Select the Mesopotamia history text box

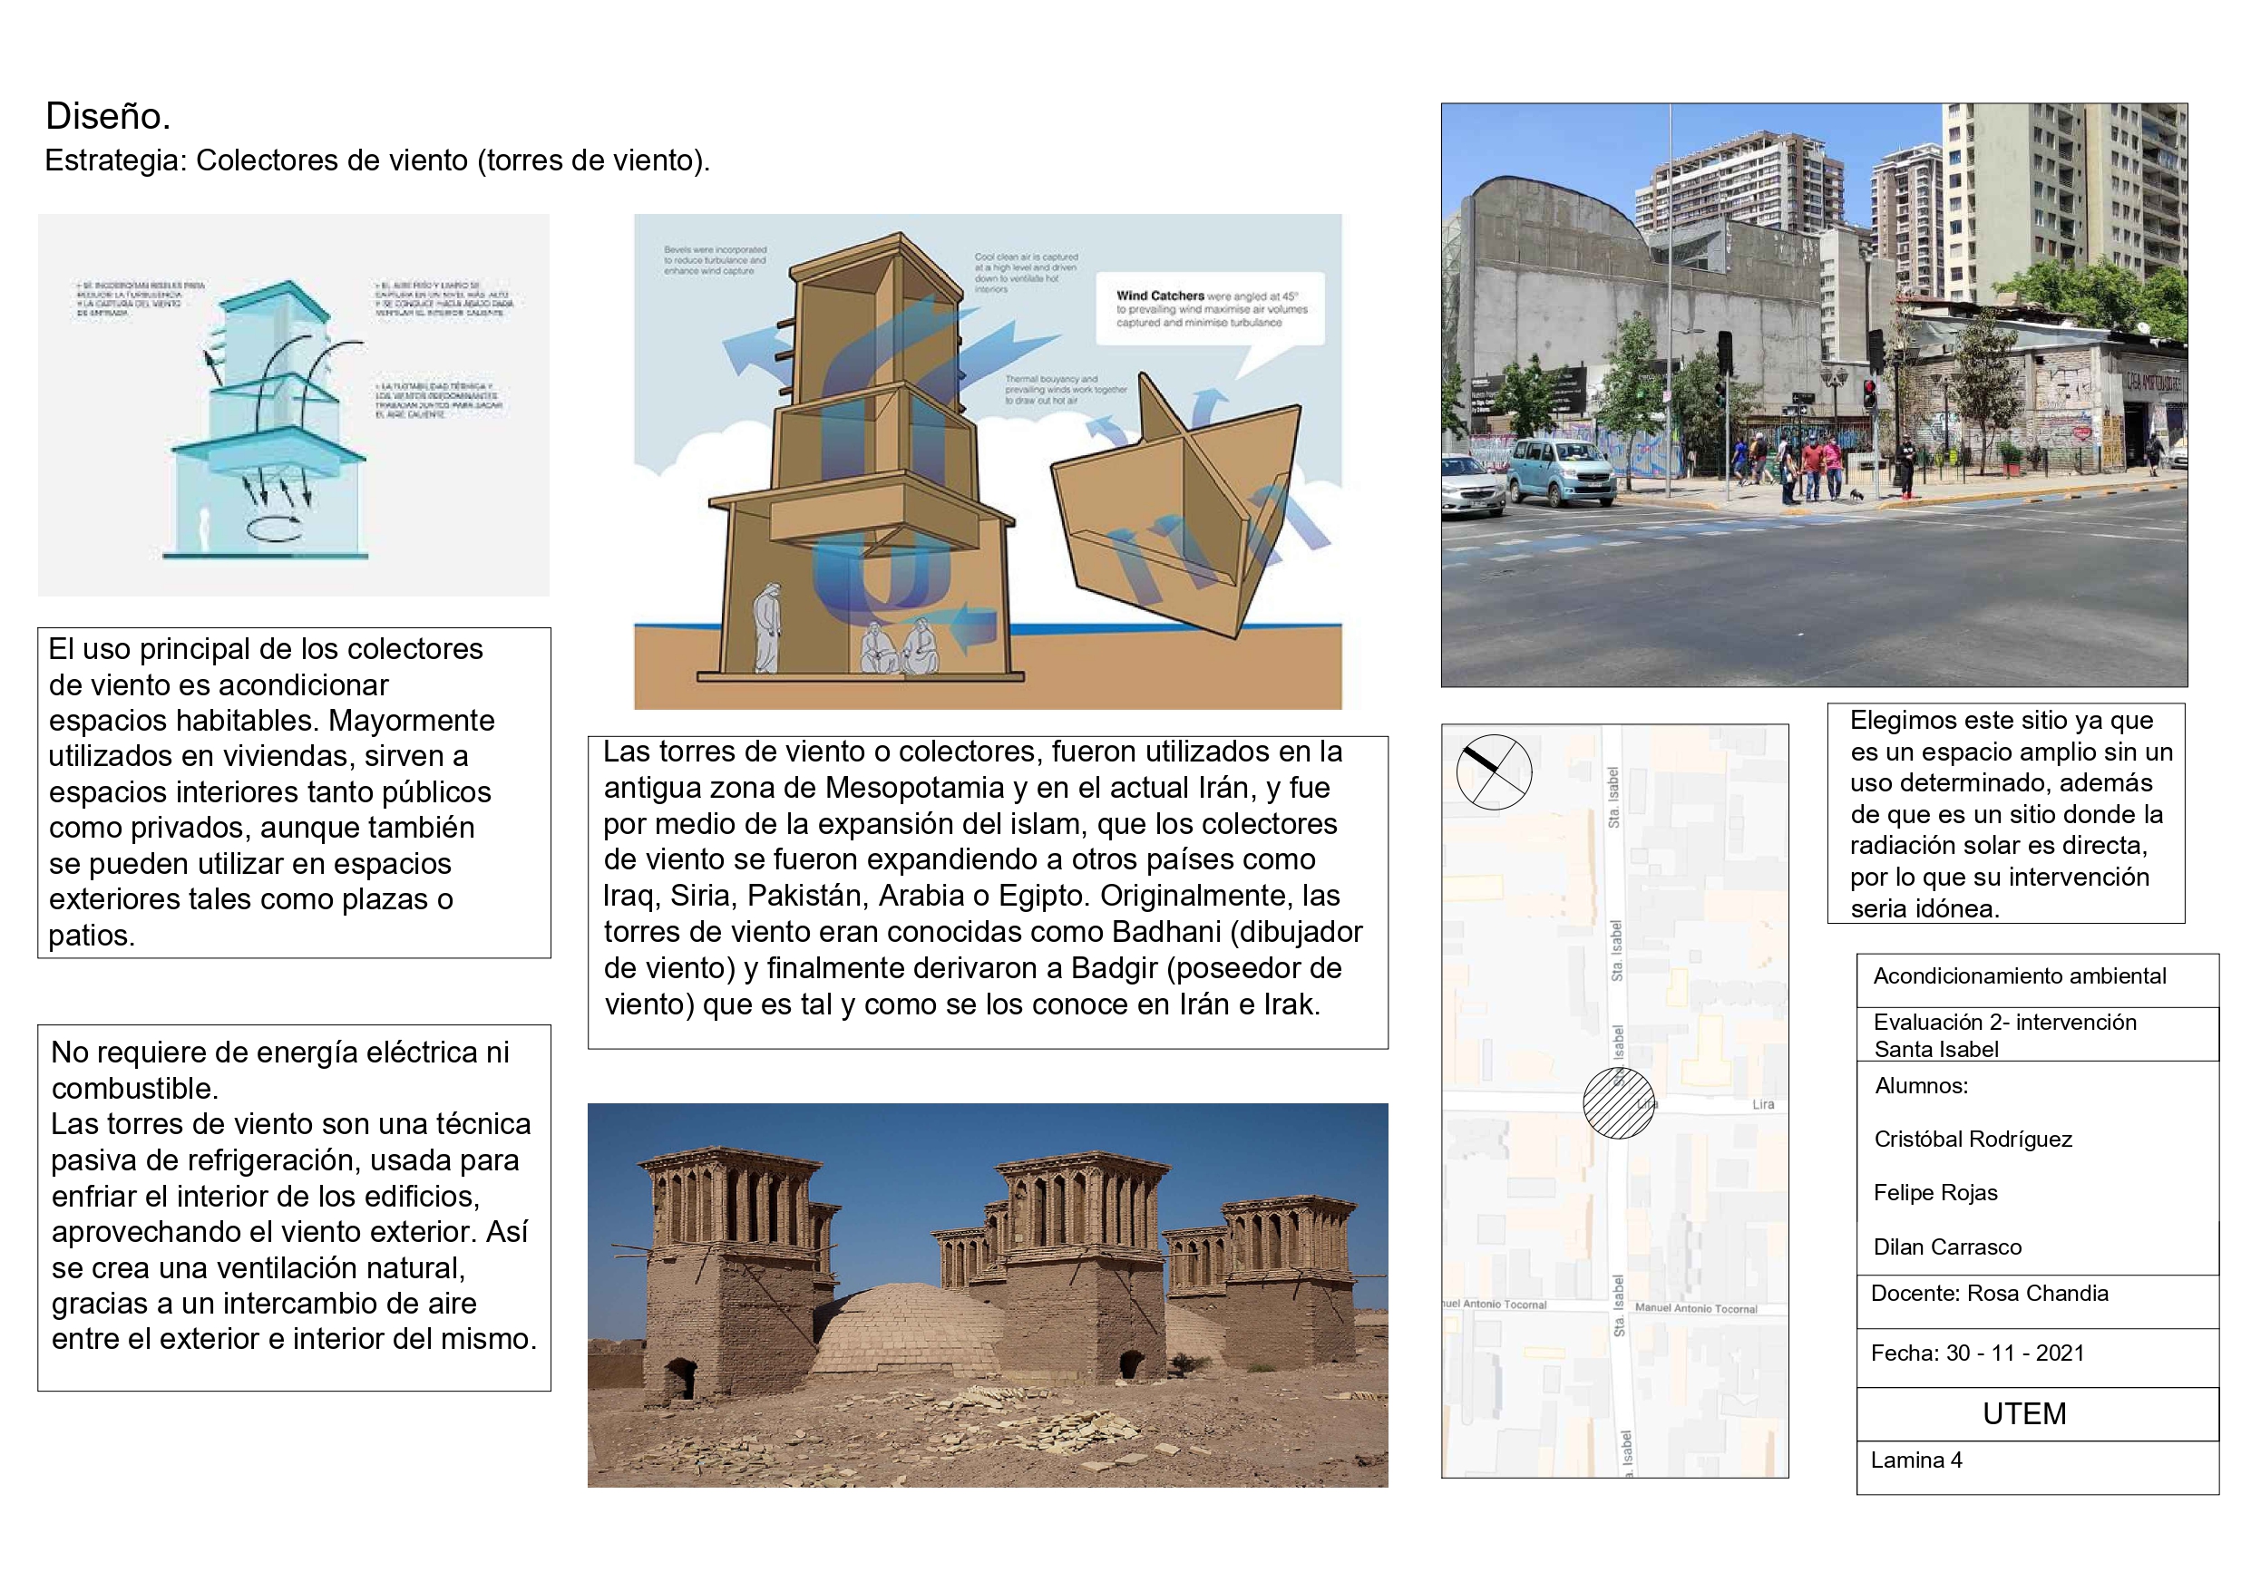(x=988, y=892)
